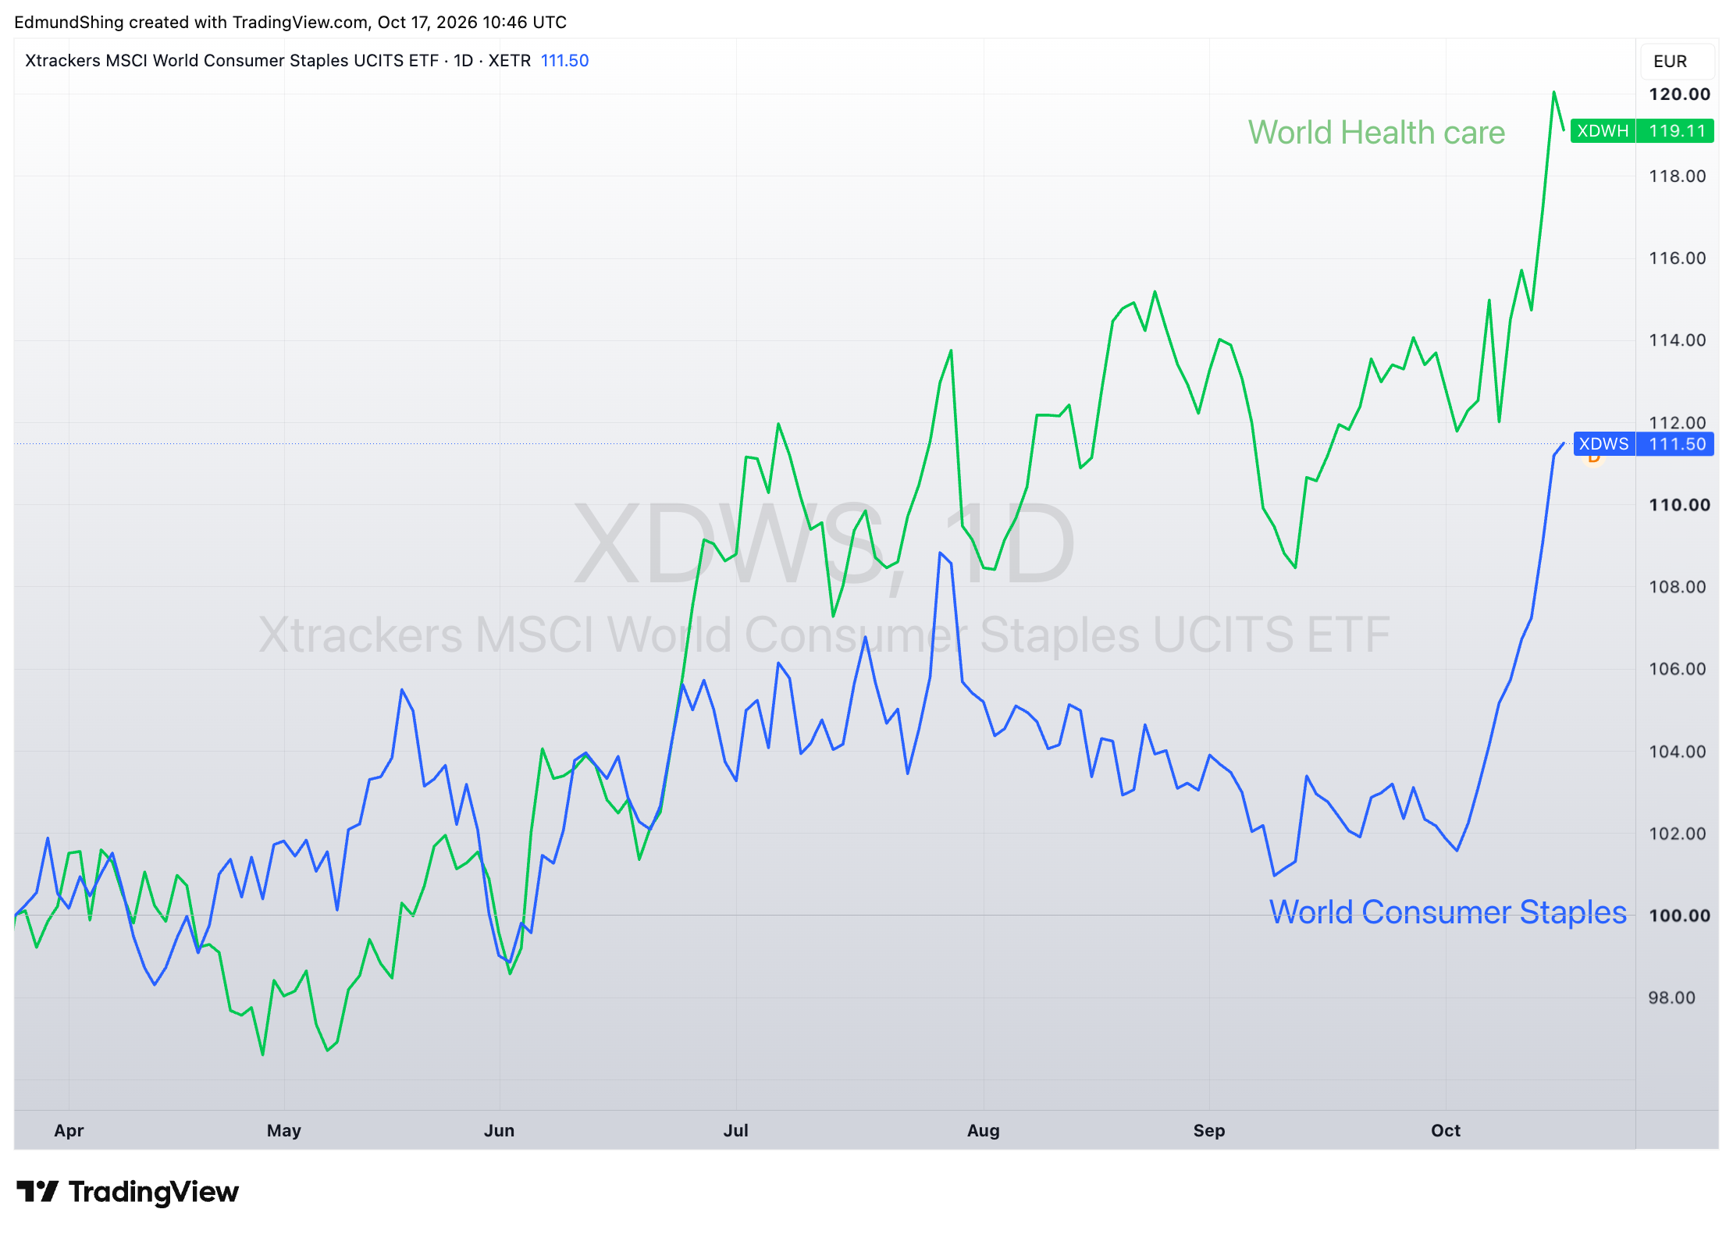Open the EUR currency selector
The image size is (1733, 1234).
1670,61
